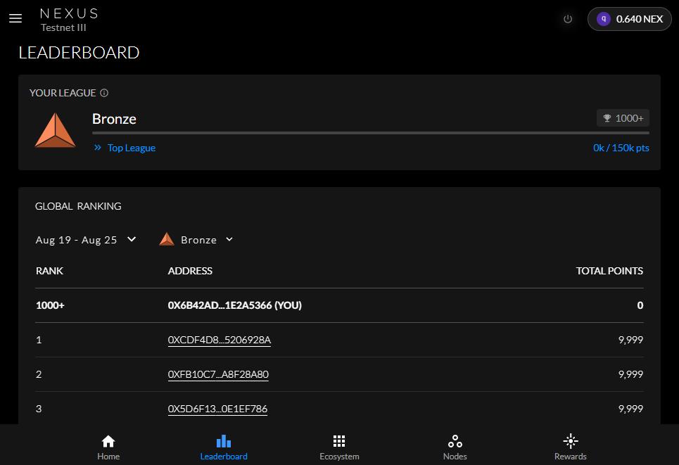Screen dimensions: 679x465
Task: Open address 0XFB10C7...A8F28A80
Action: pyautogui.click(x=218, y=374)
